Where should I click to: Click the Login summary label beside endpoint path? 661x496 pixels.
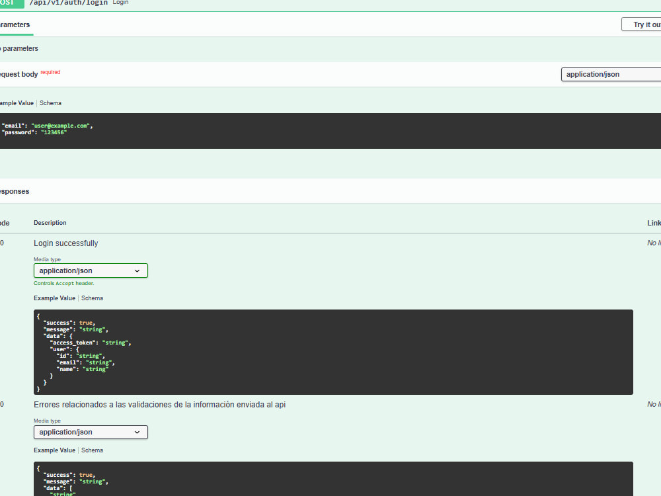tap(120, 3)
